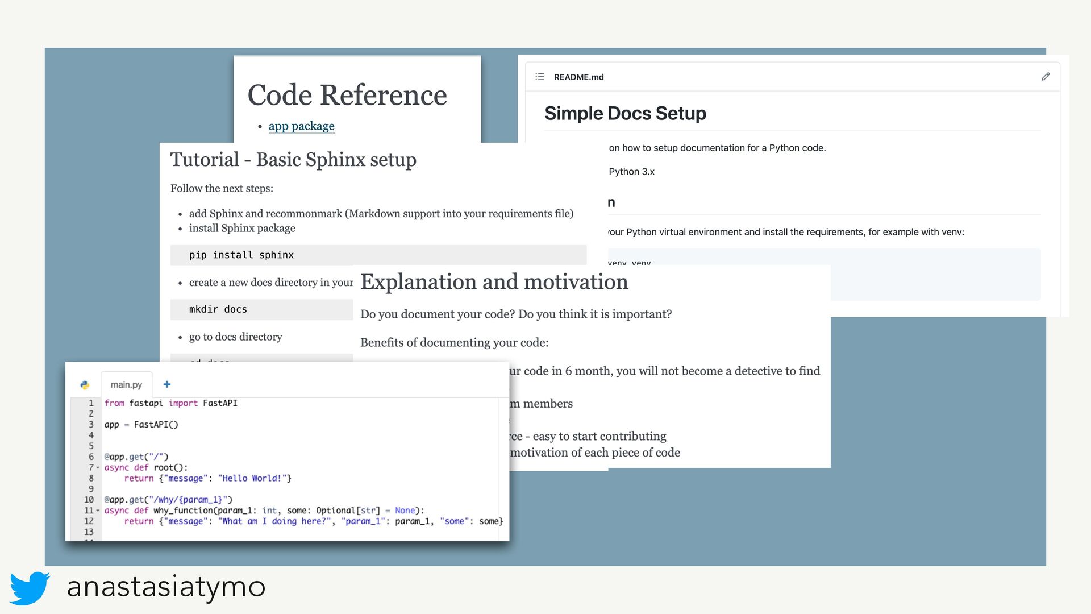Select the main.py editor tab

[x=126, y=385]
